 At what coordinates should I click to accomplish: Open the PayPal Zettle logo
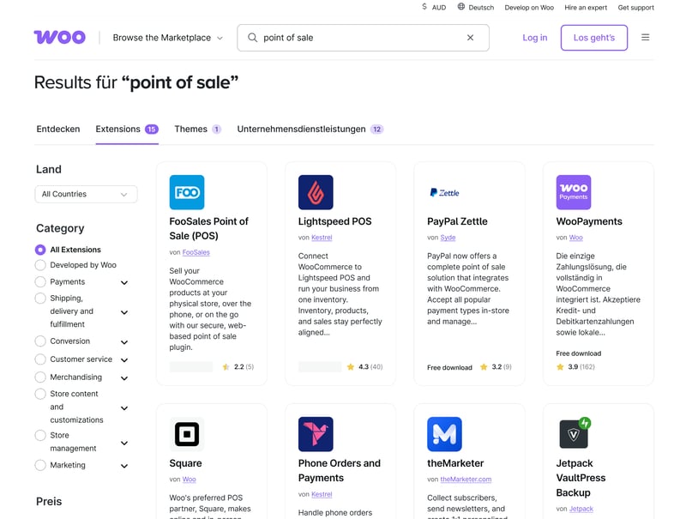coord(444,193)
